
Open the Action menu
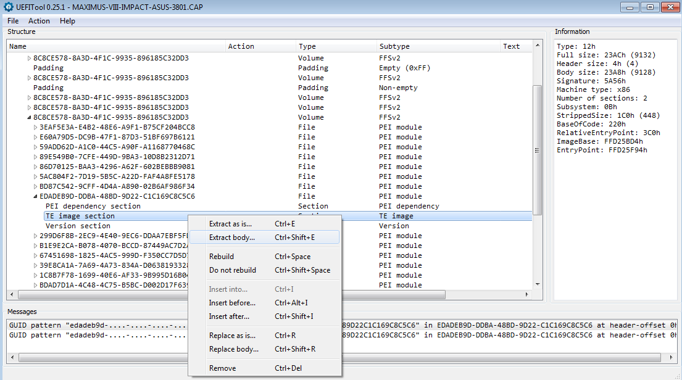[x=39, y=21]
